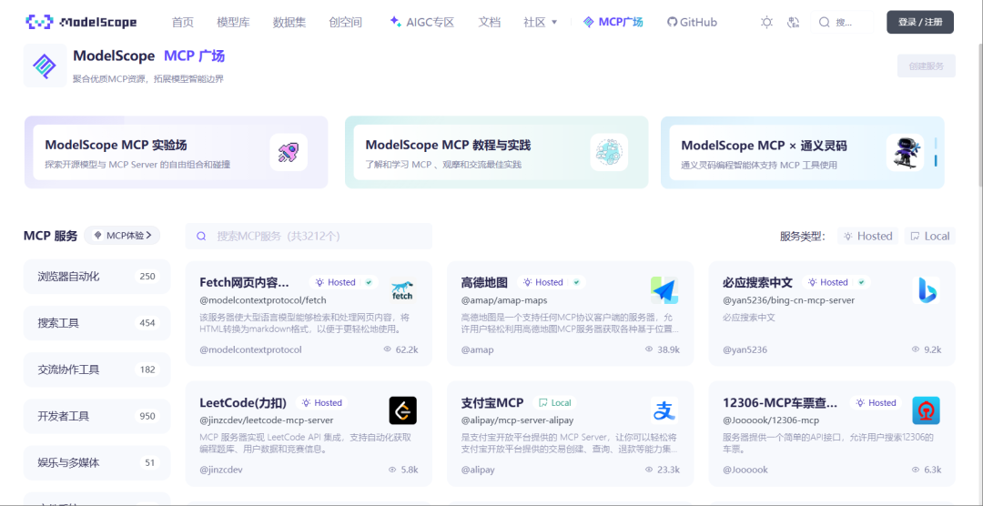Click the header search input box
The image size is (983, 506).
pyautogui.click(x=843, y=23)
